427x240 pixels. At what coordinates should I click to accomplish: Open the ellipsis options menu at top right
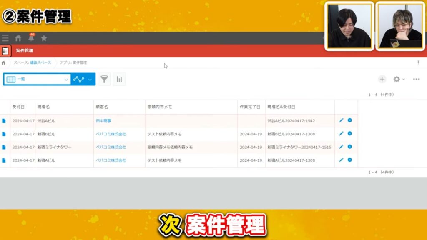click(x=416, y=79)
